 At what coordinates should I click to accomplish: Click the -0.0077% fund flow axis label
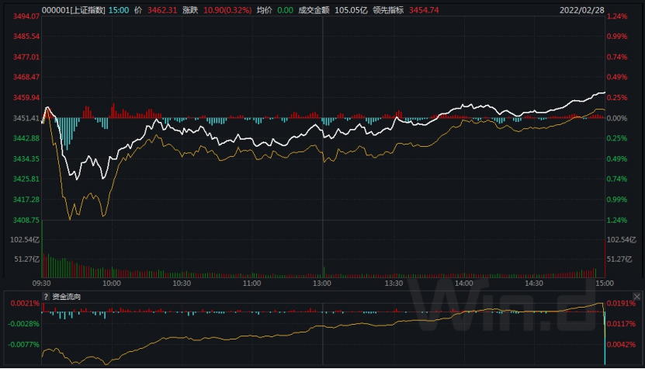click(24, 345)
